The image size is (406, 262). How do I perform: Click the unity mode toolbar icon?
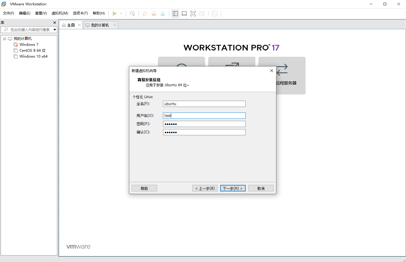[x=202, y=14]
